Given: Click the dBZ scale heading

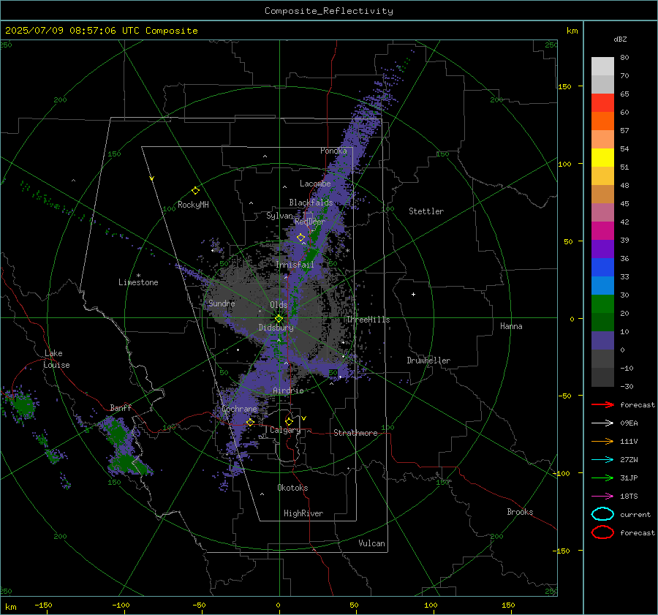Looking at the screenshot, I should point(620,39).
